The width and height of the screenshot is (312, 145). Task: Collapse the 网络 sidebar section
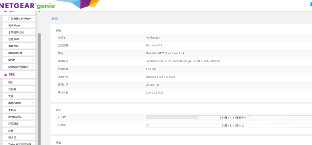(x=18, y=75)
